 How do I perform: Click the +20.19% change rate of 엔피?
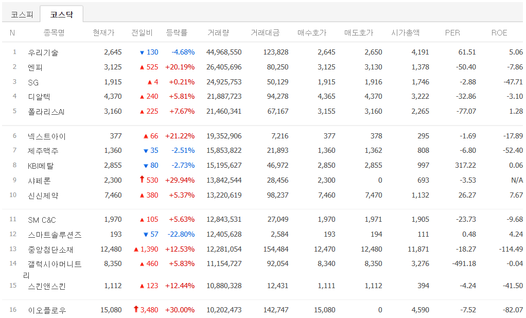180,67
